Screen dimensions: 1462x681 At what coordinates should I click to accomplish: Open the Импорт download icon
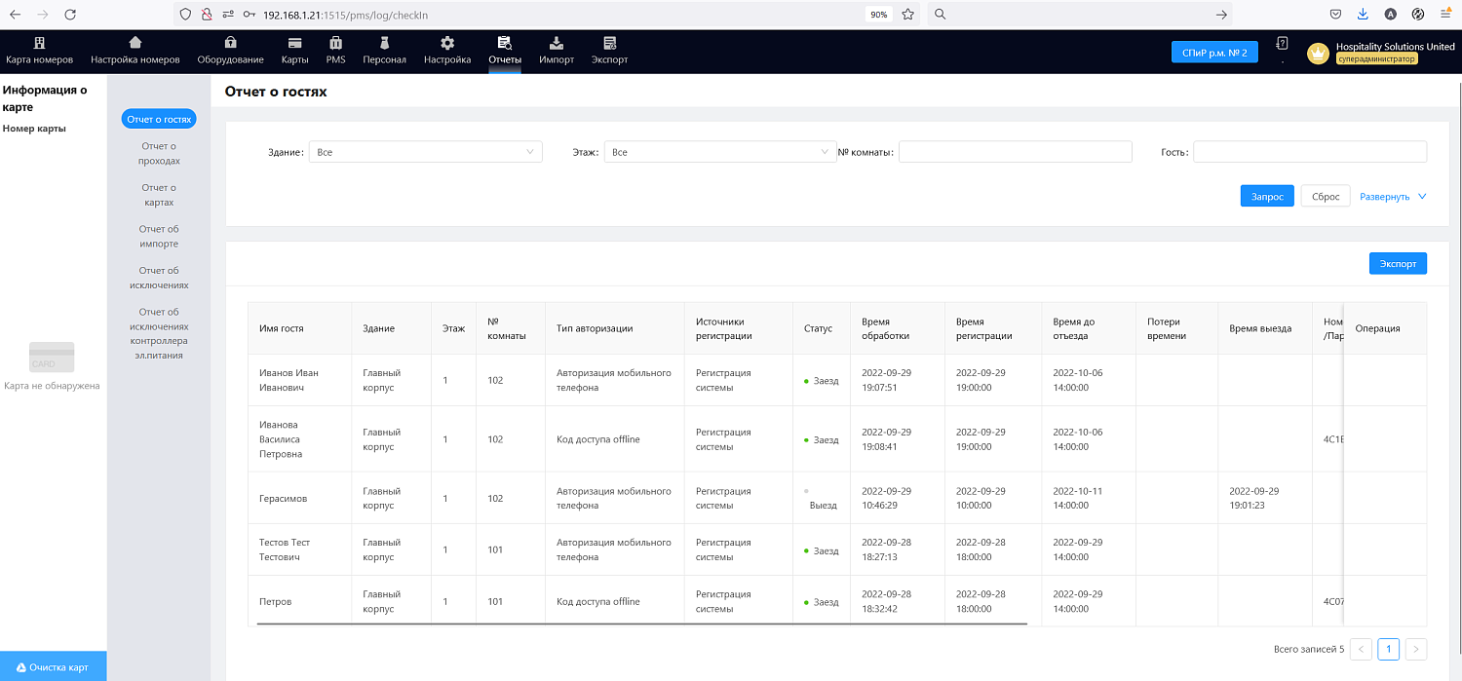click(x=556, y=43)
